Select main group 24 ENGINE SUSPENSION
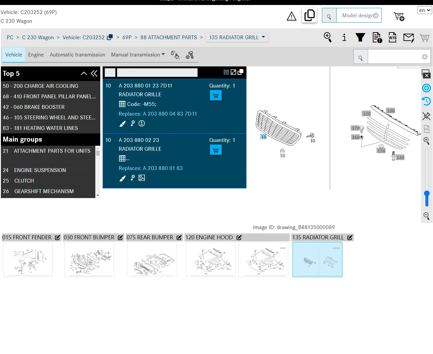The height and width of the screenshot is (354, 433). (x=48, y=170)
